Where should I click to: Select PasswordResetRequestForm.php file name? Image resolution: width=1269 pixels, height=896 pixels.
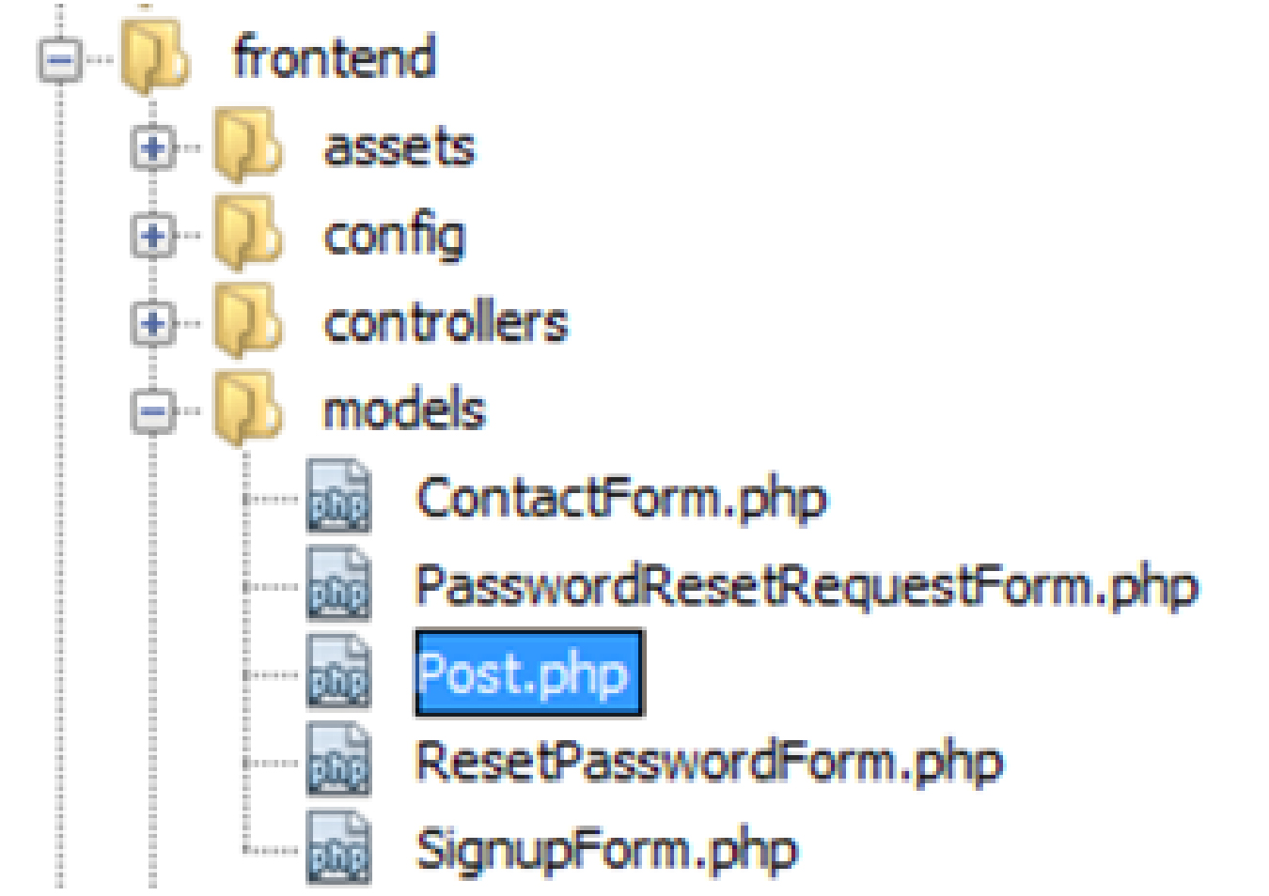pos(807,587)
